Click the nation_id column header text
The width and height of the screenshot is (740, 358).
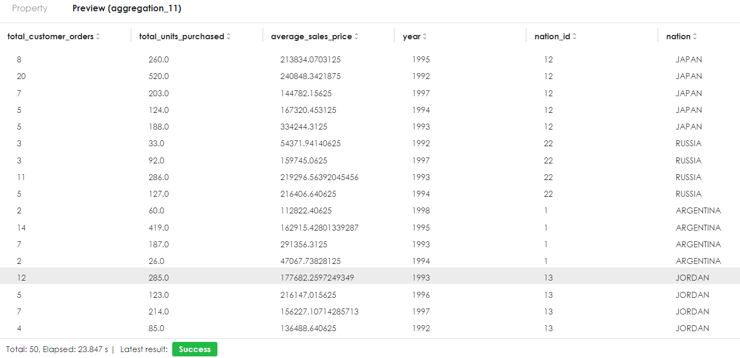click(552, 37)
